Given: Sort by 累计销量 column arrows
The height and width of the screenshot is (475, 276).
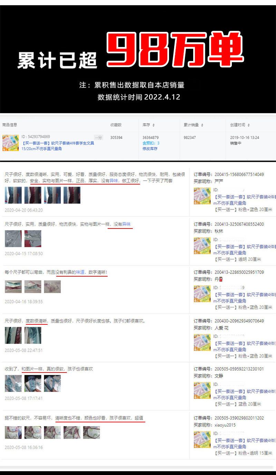Looking at the screenshot, I should (x=202, y=125).
